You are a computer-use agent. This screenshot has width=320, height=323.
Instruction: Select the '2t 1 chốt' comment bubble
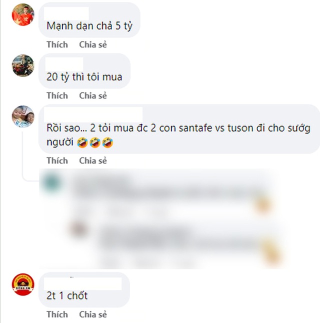click(x=84, y=289)
